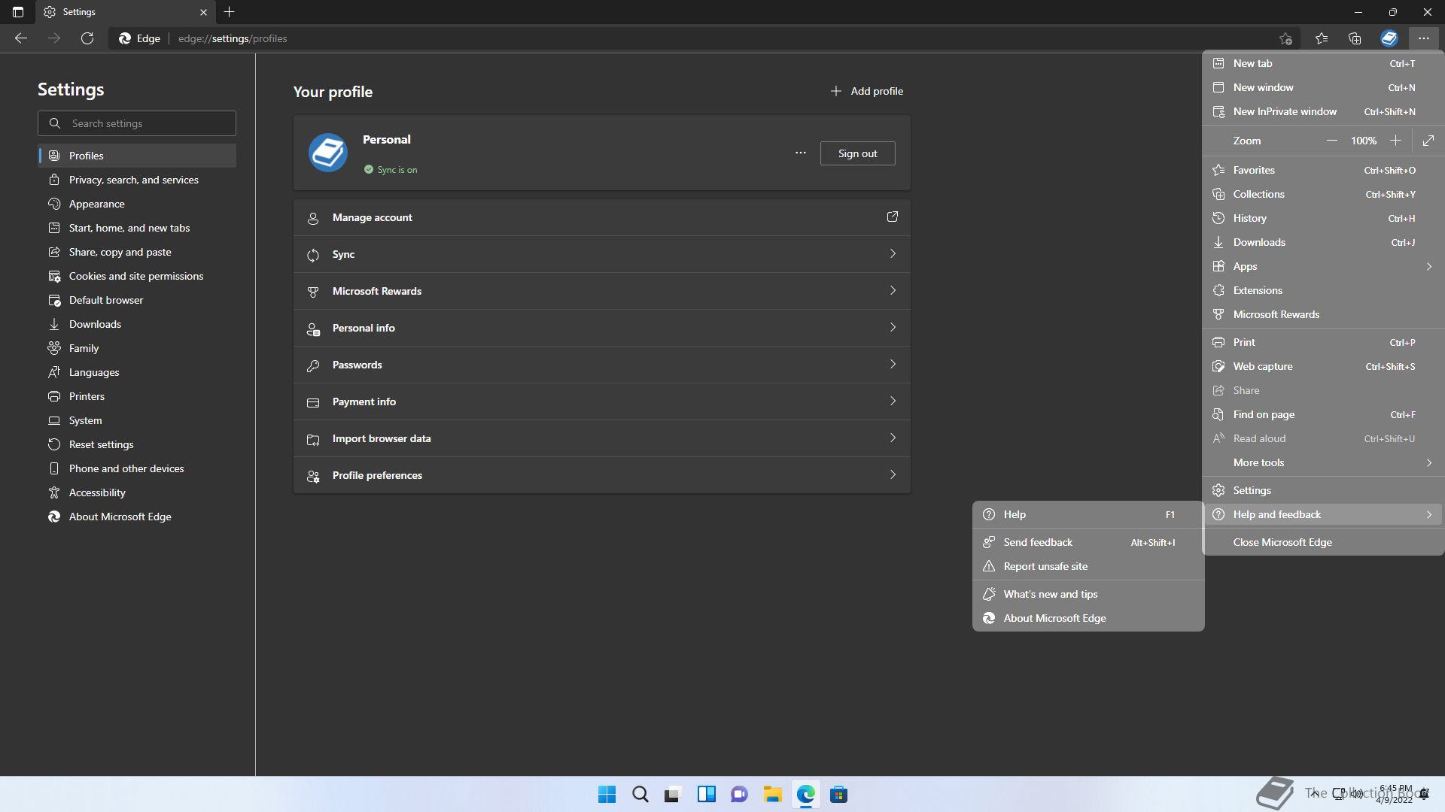Open Cookies and site permissions section
This screenshot has width=1445, height=812.
point(137,276)
